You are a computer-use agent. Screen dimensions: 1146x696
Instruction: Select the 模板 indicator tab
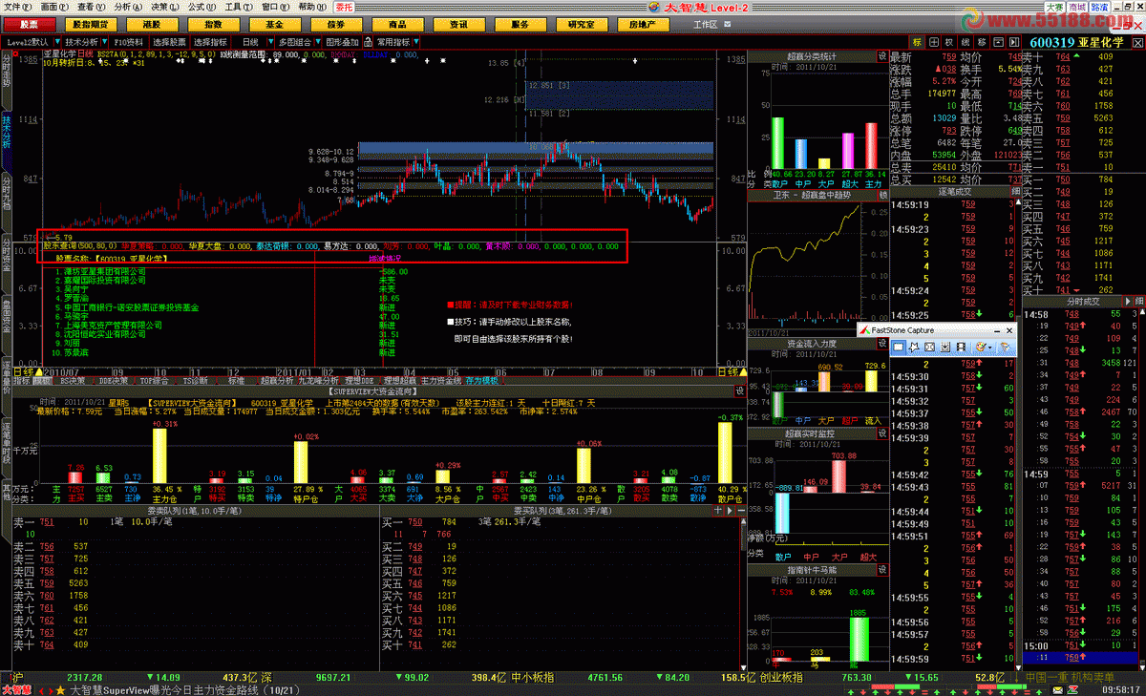coord(41,379)
